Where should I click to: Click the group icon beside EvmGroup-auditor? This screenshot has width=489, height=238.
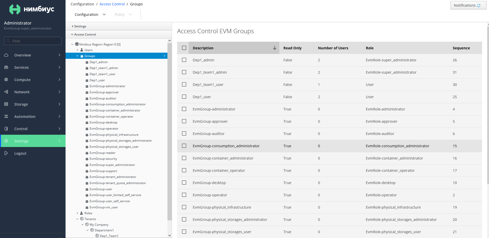pyautogui.click(x=87, y=98)
